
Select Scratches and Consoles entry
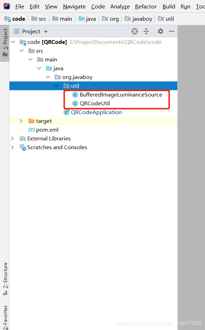click(x=57, y=147)
